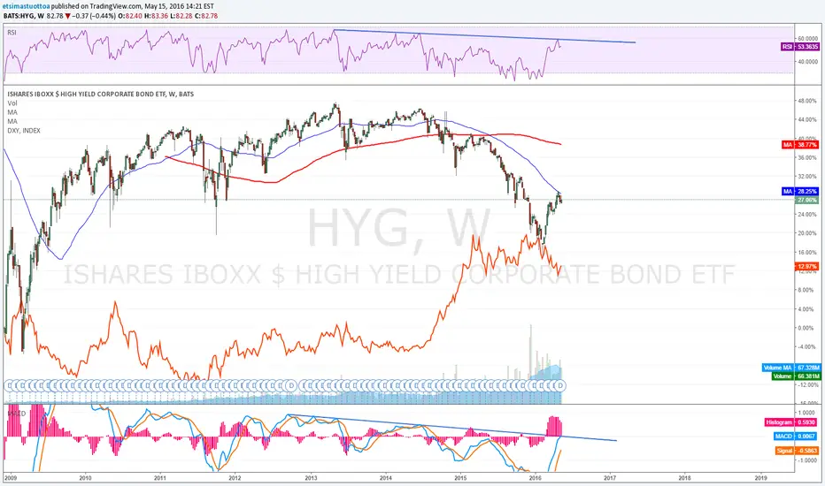Click the pink Histogram 0.5930 tag
This screenshot has width=825, height=486.
coord(790,422)
